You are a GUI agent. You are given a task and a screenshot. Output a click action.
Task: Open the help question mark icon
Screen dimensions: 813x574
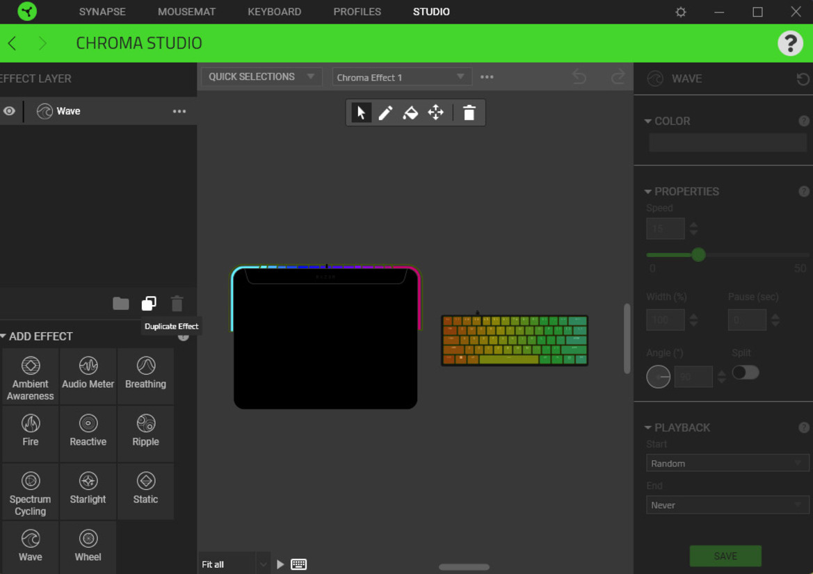tap(790, 43)
